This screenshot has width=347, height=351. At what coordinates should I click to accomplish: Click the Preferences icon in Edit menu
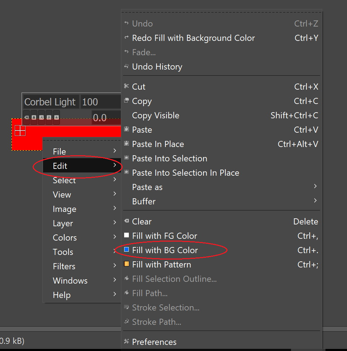tap(126, 341)
